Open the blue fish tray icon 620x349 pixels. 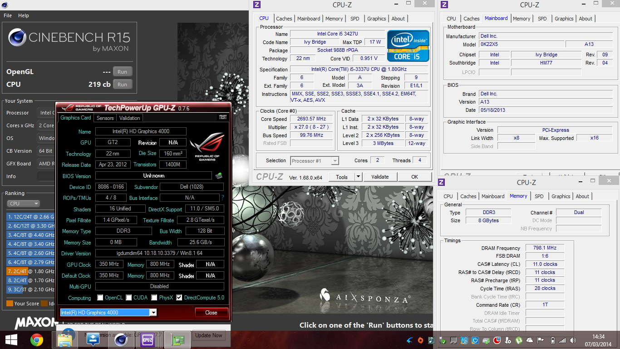coord(409,340)
